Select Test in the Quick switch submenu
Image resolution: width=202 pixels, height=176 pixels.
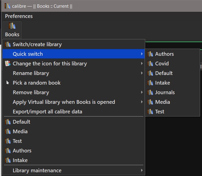(x=160, y=112)
